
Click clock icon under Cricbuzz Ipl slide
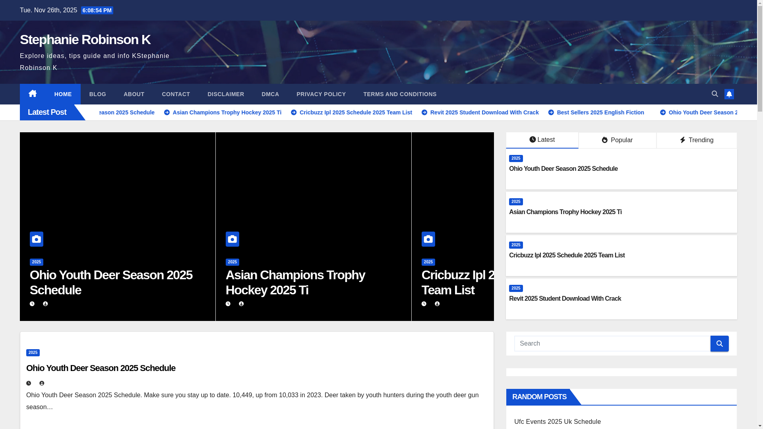(x=424, y=304)
